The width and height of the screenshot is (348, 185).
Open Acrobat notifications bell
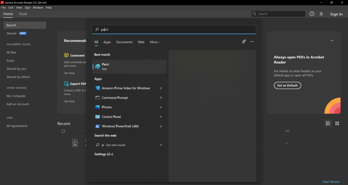(x=321, y=14)
